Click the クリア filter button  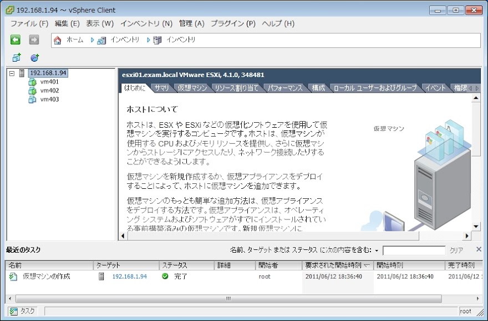click(456, 250)
